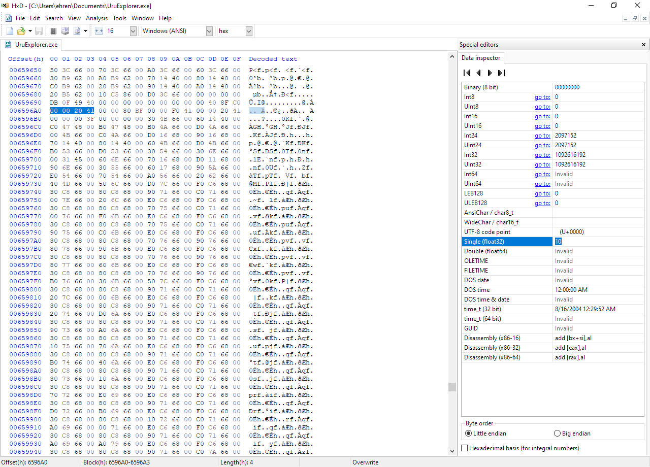This screenshot has height=467, width=650.
Task: Click go to link for LEB128
Action: click(542, 193)
